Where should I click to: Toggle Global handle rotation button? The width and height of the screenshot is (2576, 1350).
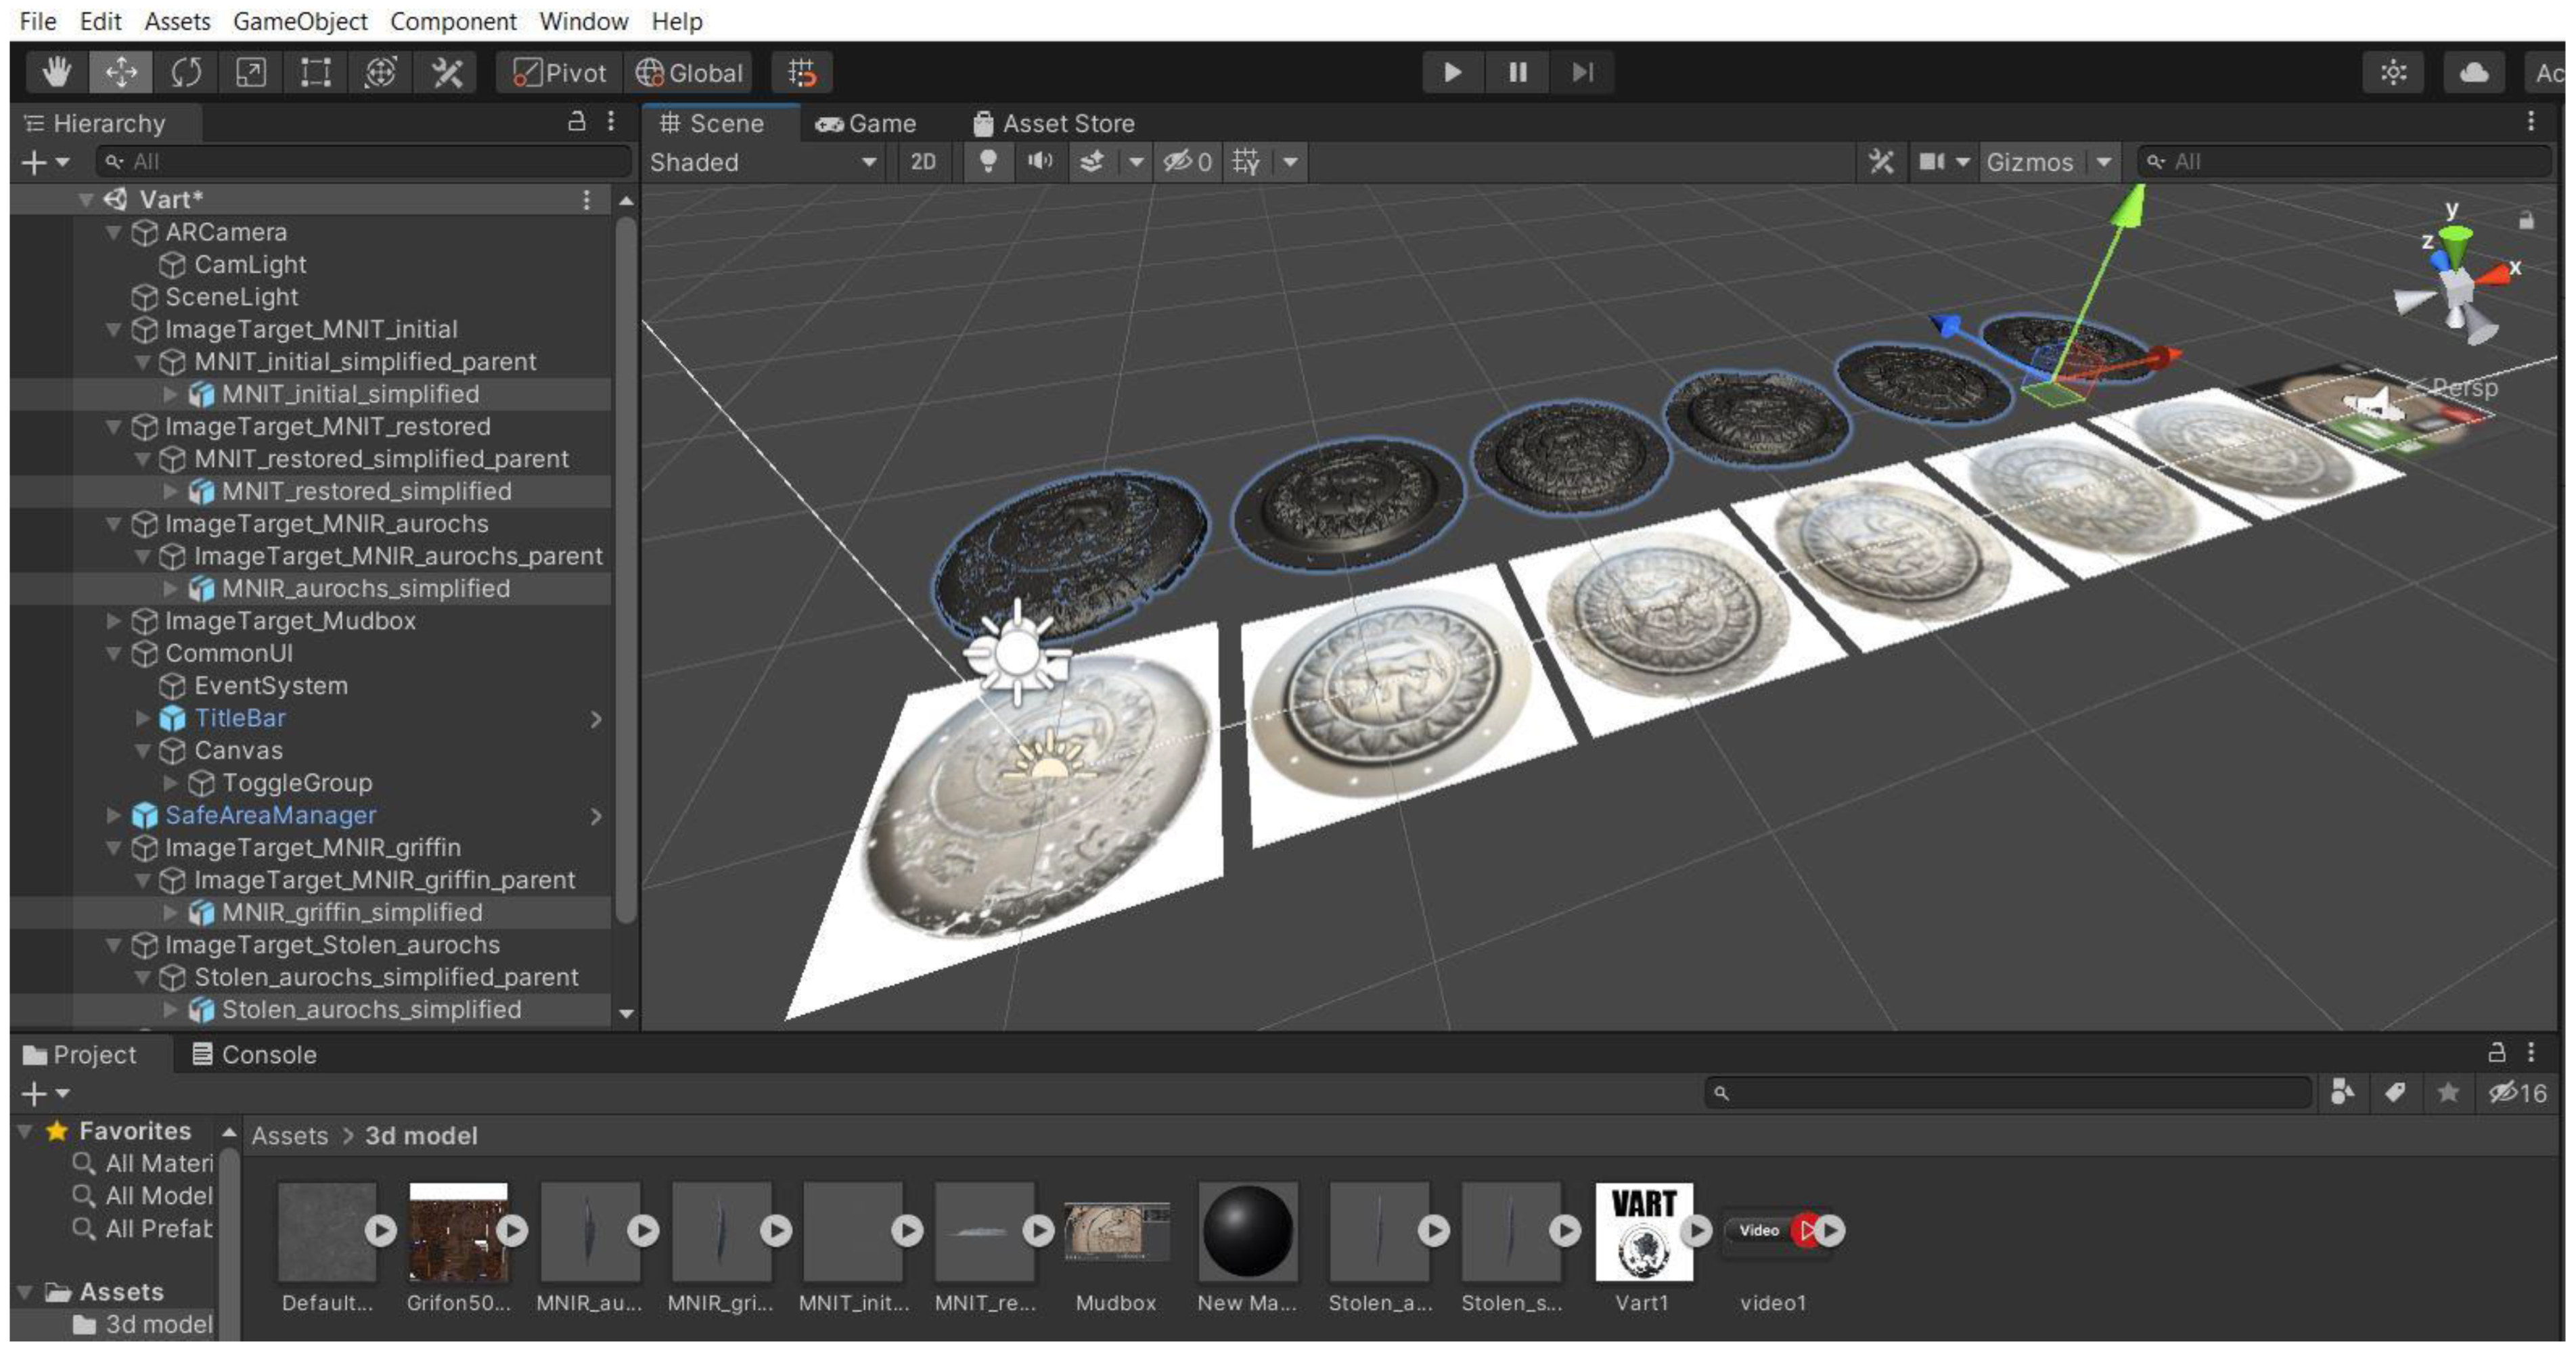[x=690, y=72]
